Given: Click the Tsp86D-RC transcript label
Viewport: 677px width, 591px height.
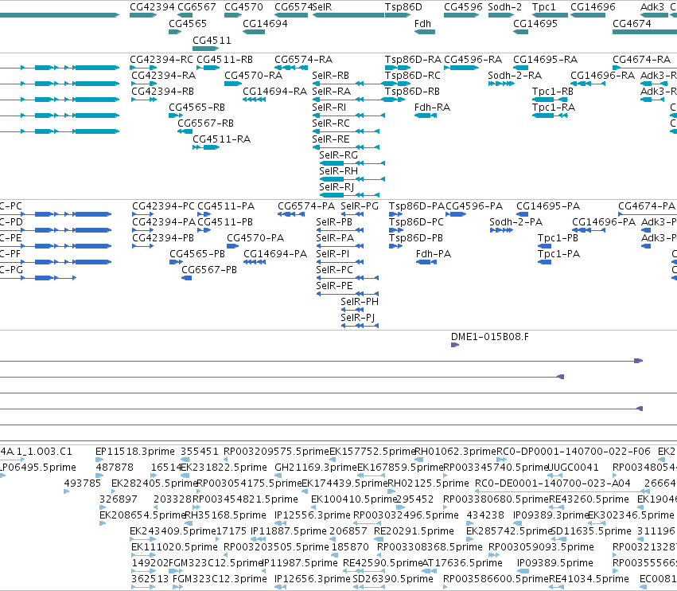Looking at the screenshot, I should click(413, 75).
